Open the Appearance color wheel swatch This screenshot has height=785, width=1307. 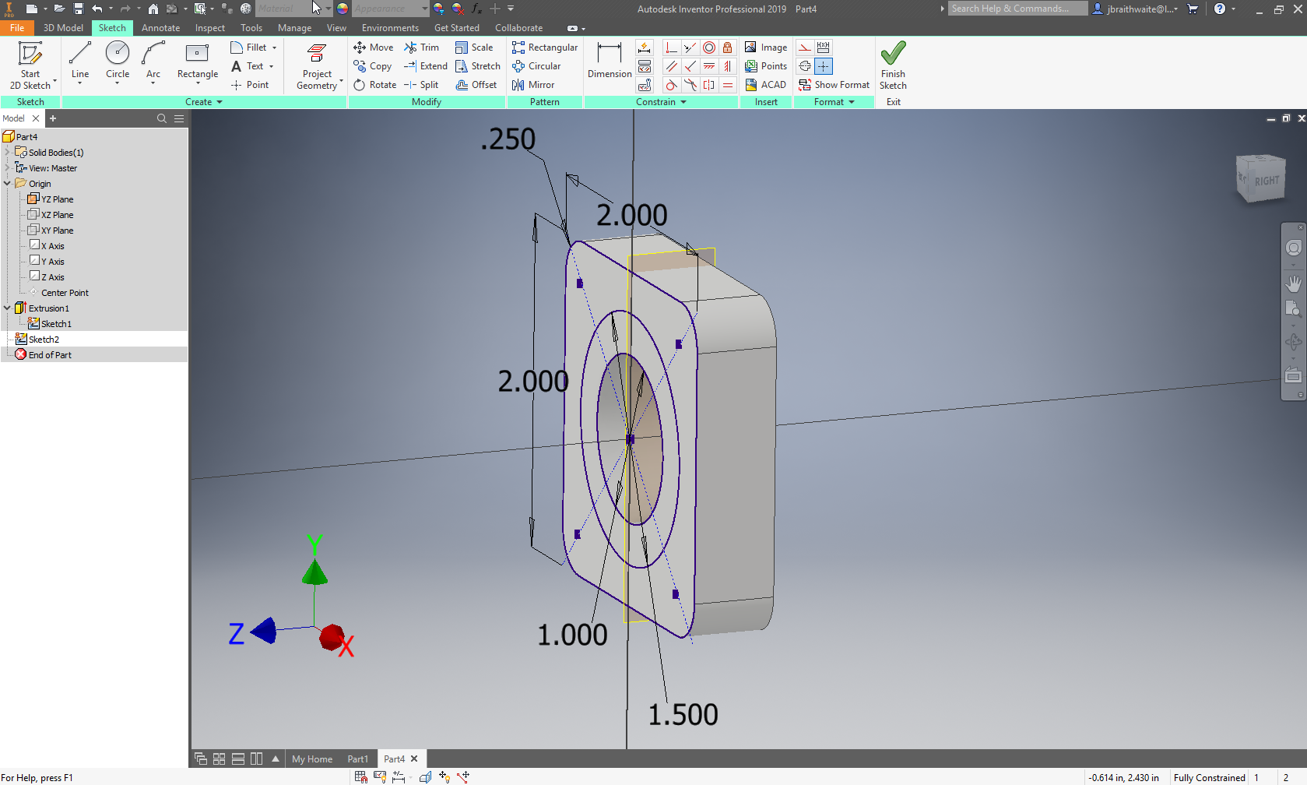tap(343, 9)
